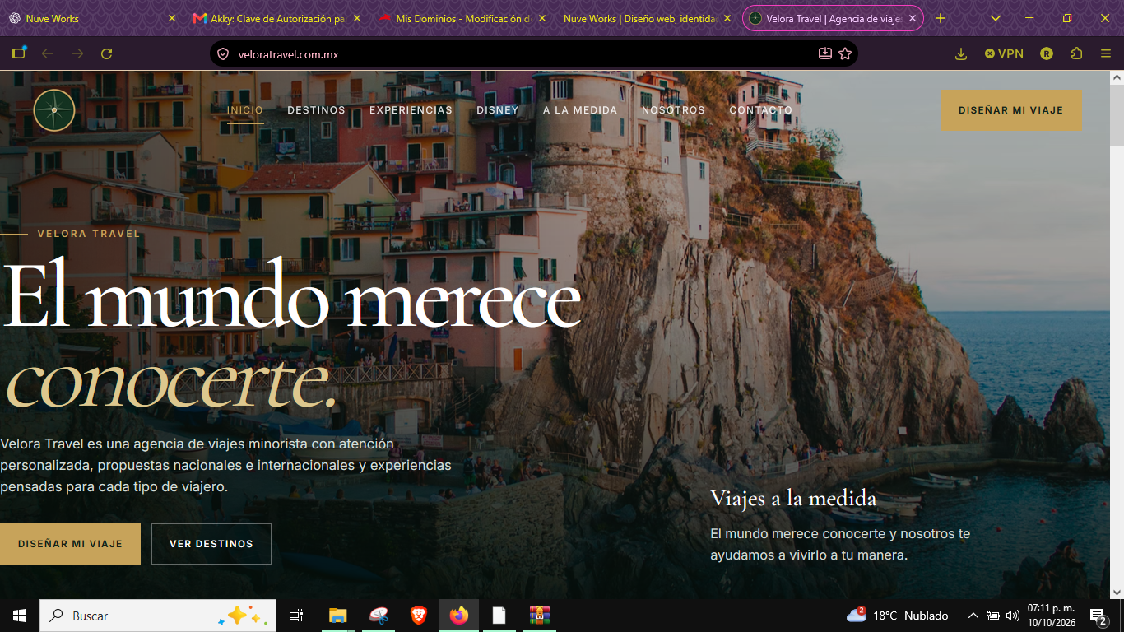Click the save-to-pocket icon in address bar
Viewport: 1124px width, 632px height.
click(825, 53)
